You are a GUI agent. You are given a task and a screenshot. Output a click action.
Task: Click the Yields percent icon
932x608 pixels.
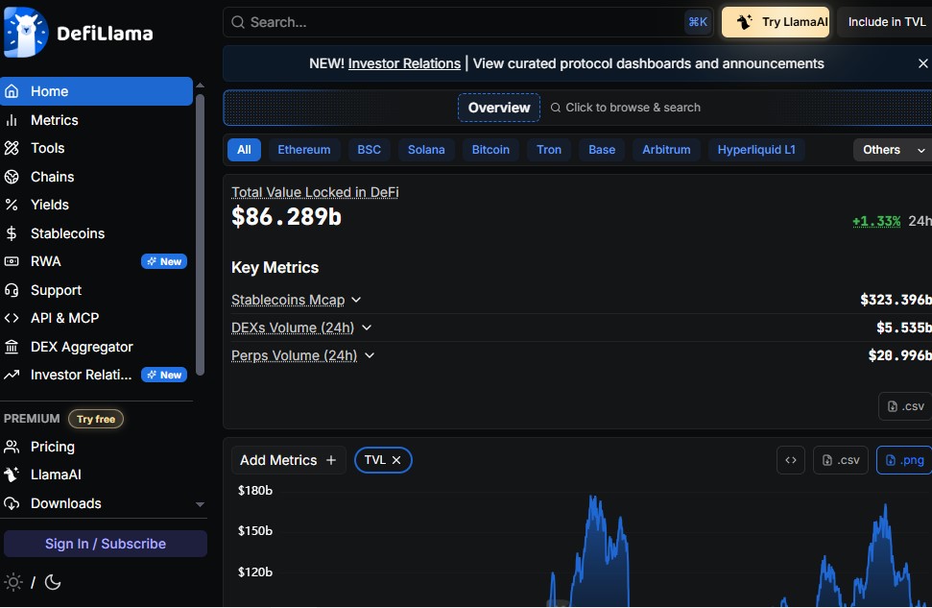(12, 205)
